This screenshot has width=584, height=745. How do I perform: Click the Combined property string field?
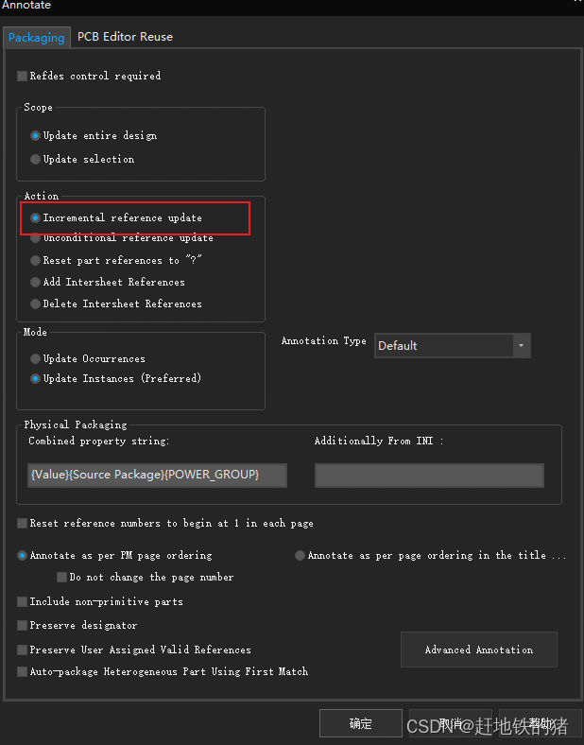tap(157, 476)
